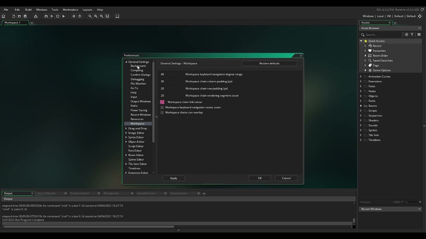Change Workspace chain link colour swatch
The width and height of the screenshot is (426, 239).
[x=162, y=102]
